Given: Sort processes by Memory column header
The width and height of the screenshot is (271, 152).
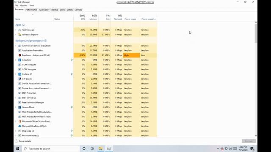Looking at the screenshot, I should (92, 17).
